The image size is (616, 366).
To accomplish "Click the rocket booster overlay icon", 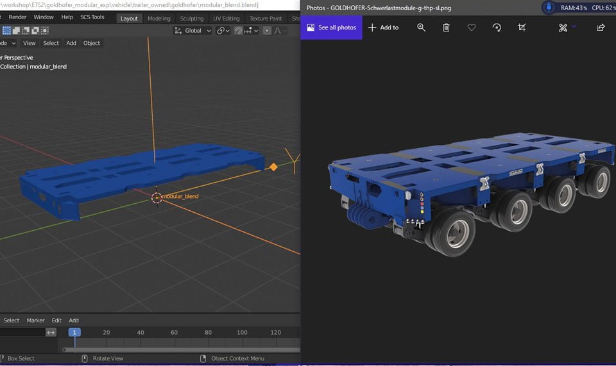I will (x=549, y=8).
